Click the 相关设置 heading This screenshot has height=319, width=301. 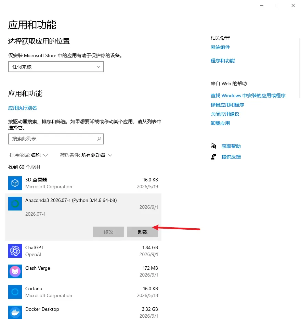click(220, 38)
